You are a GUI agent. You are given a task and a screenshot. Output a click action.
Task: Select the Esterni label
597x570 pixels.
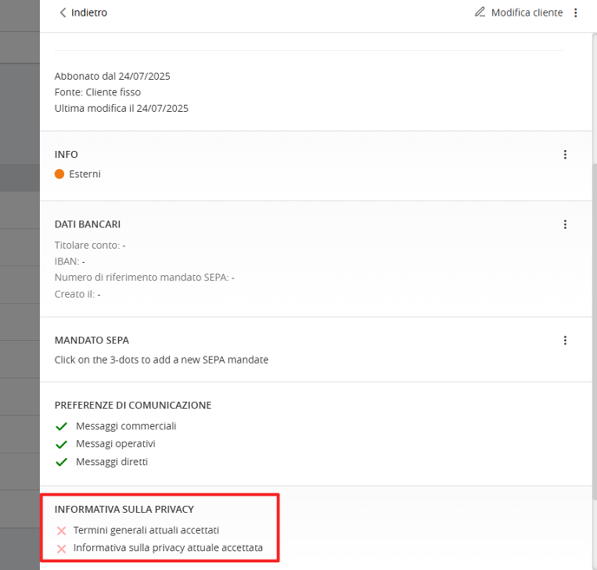(x=85, y=174)
